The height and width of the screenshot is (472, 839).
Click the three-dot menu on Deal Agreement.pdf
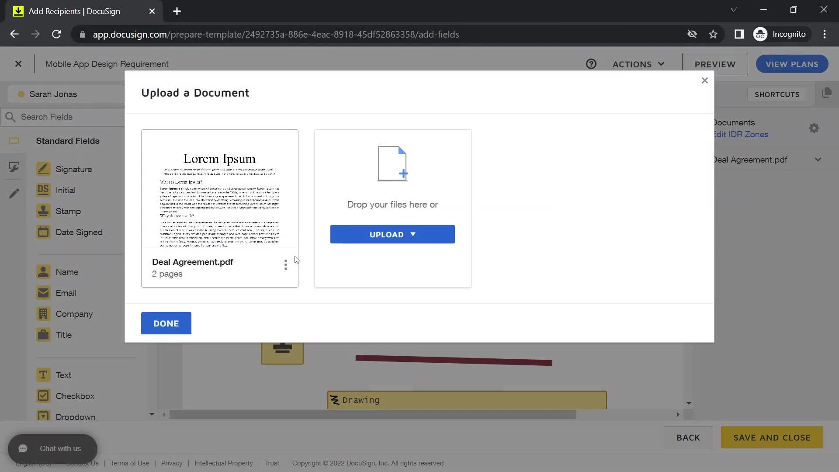pyautogui.click(x=285, y=264)
